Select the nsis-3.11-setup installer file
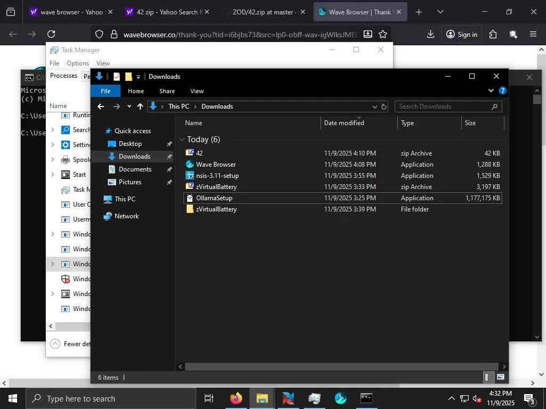The height and width of the screenshot is (409, 546). pyautogui.click(x=343, y=176)
